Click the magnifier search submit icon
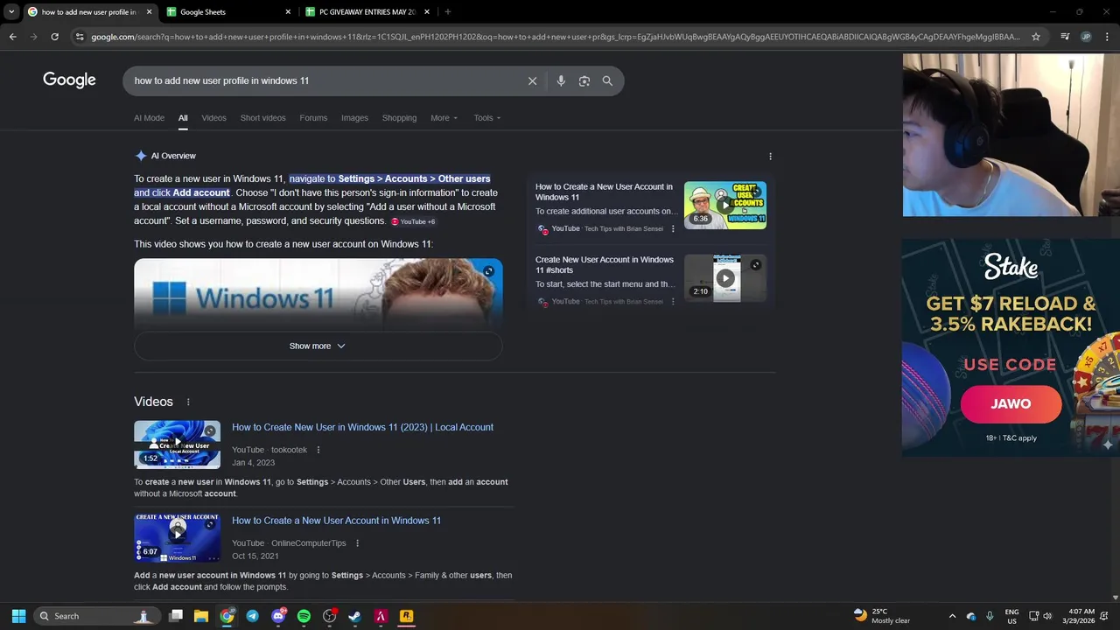The image size is (1120, 630). 607,80
